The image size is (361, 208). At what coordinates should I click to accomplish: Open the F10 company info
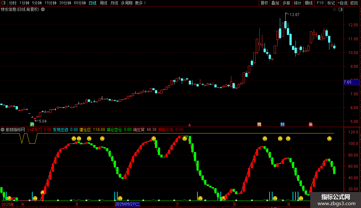pyautogui.click(x=320, y=3)
